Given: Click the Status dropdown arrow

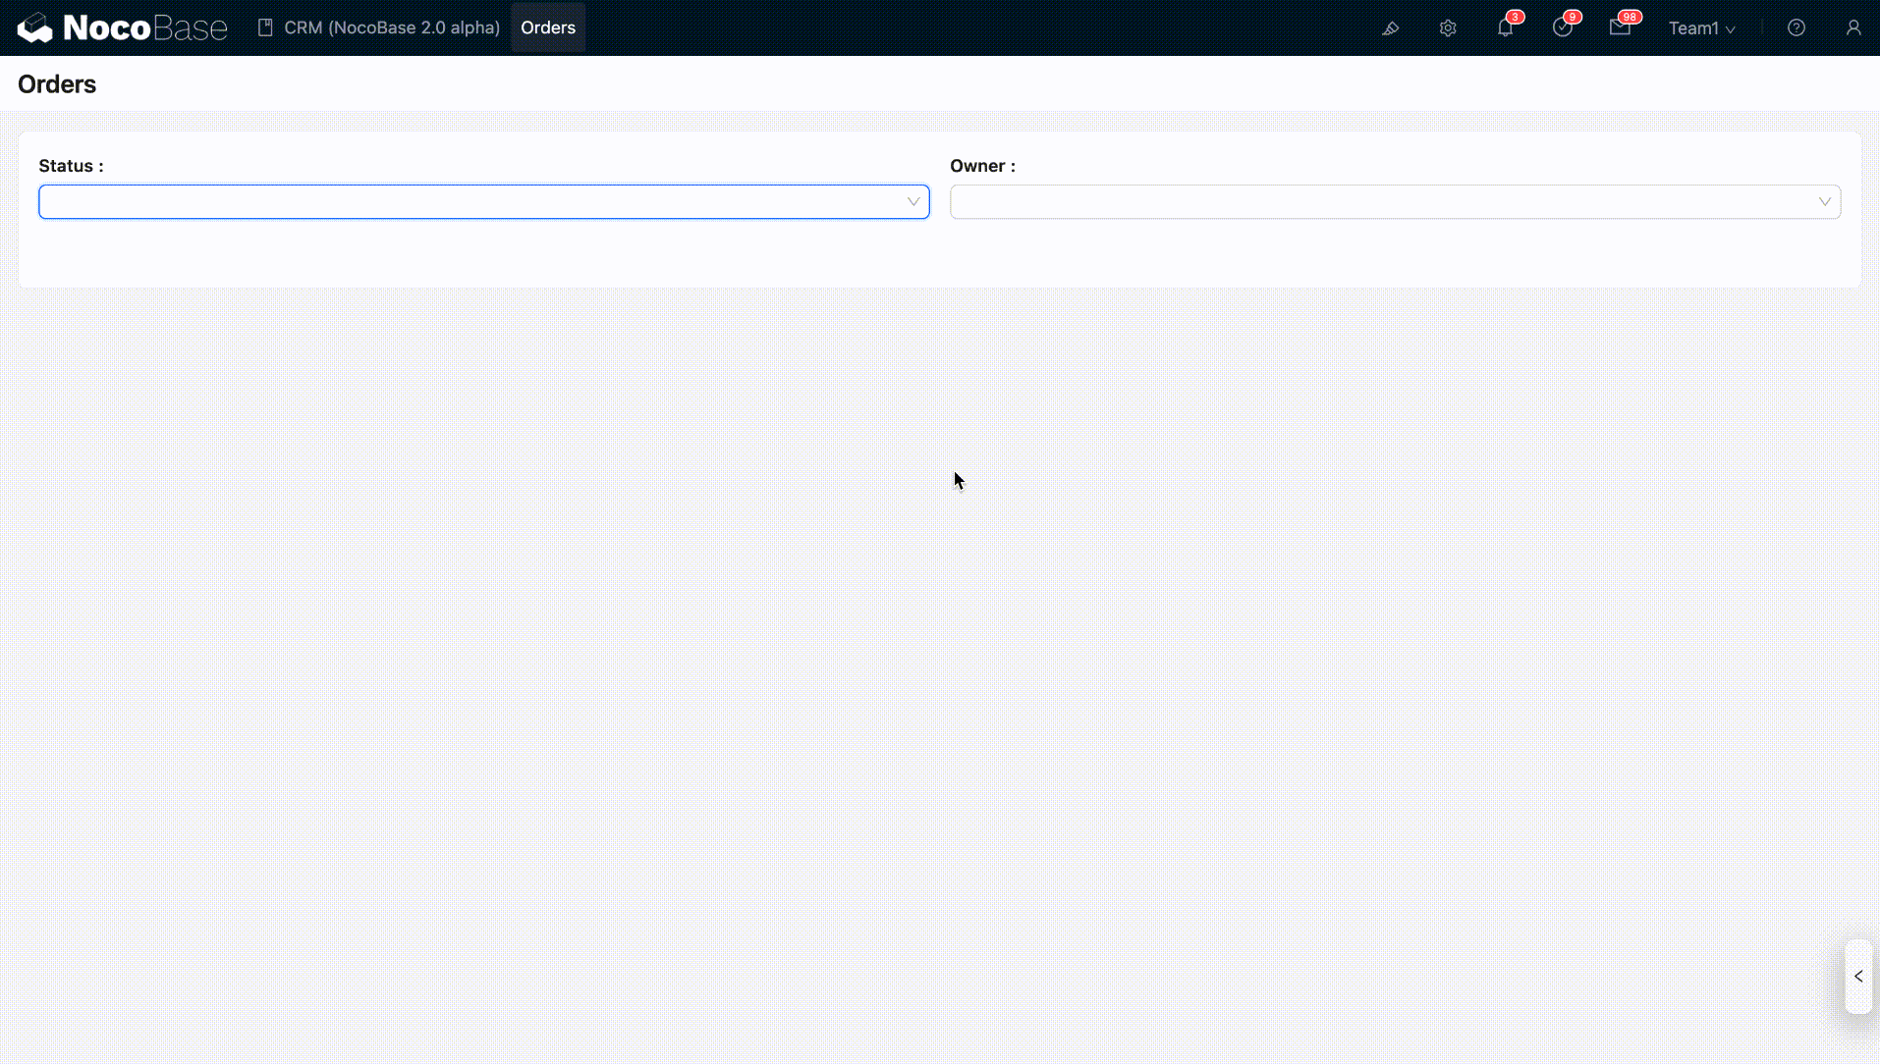Looking at the screenshot, I should (912, 202).
